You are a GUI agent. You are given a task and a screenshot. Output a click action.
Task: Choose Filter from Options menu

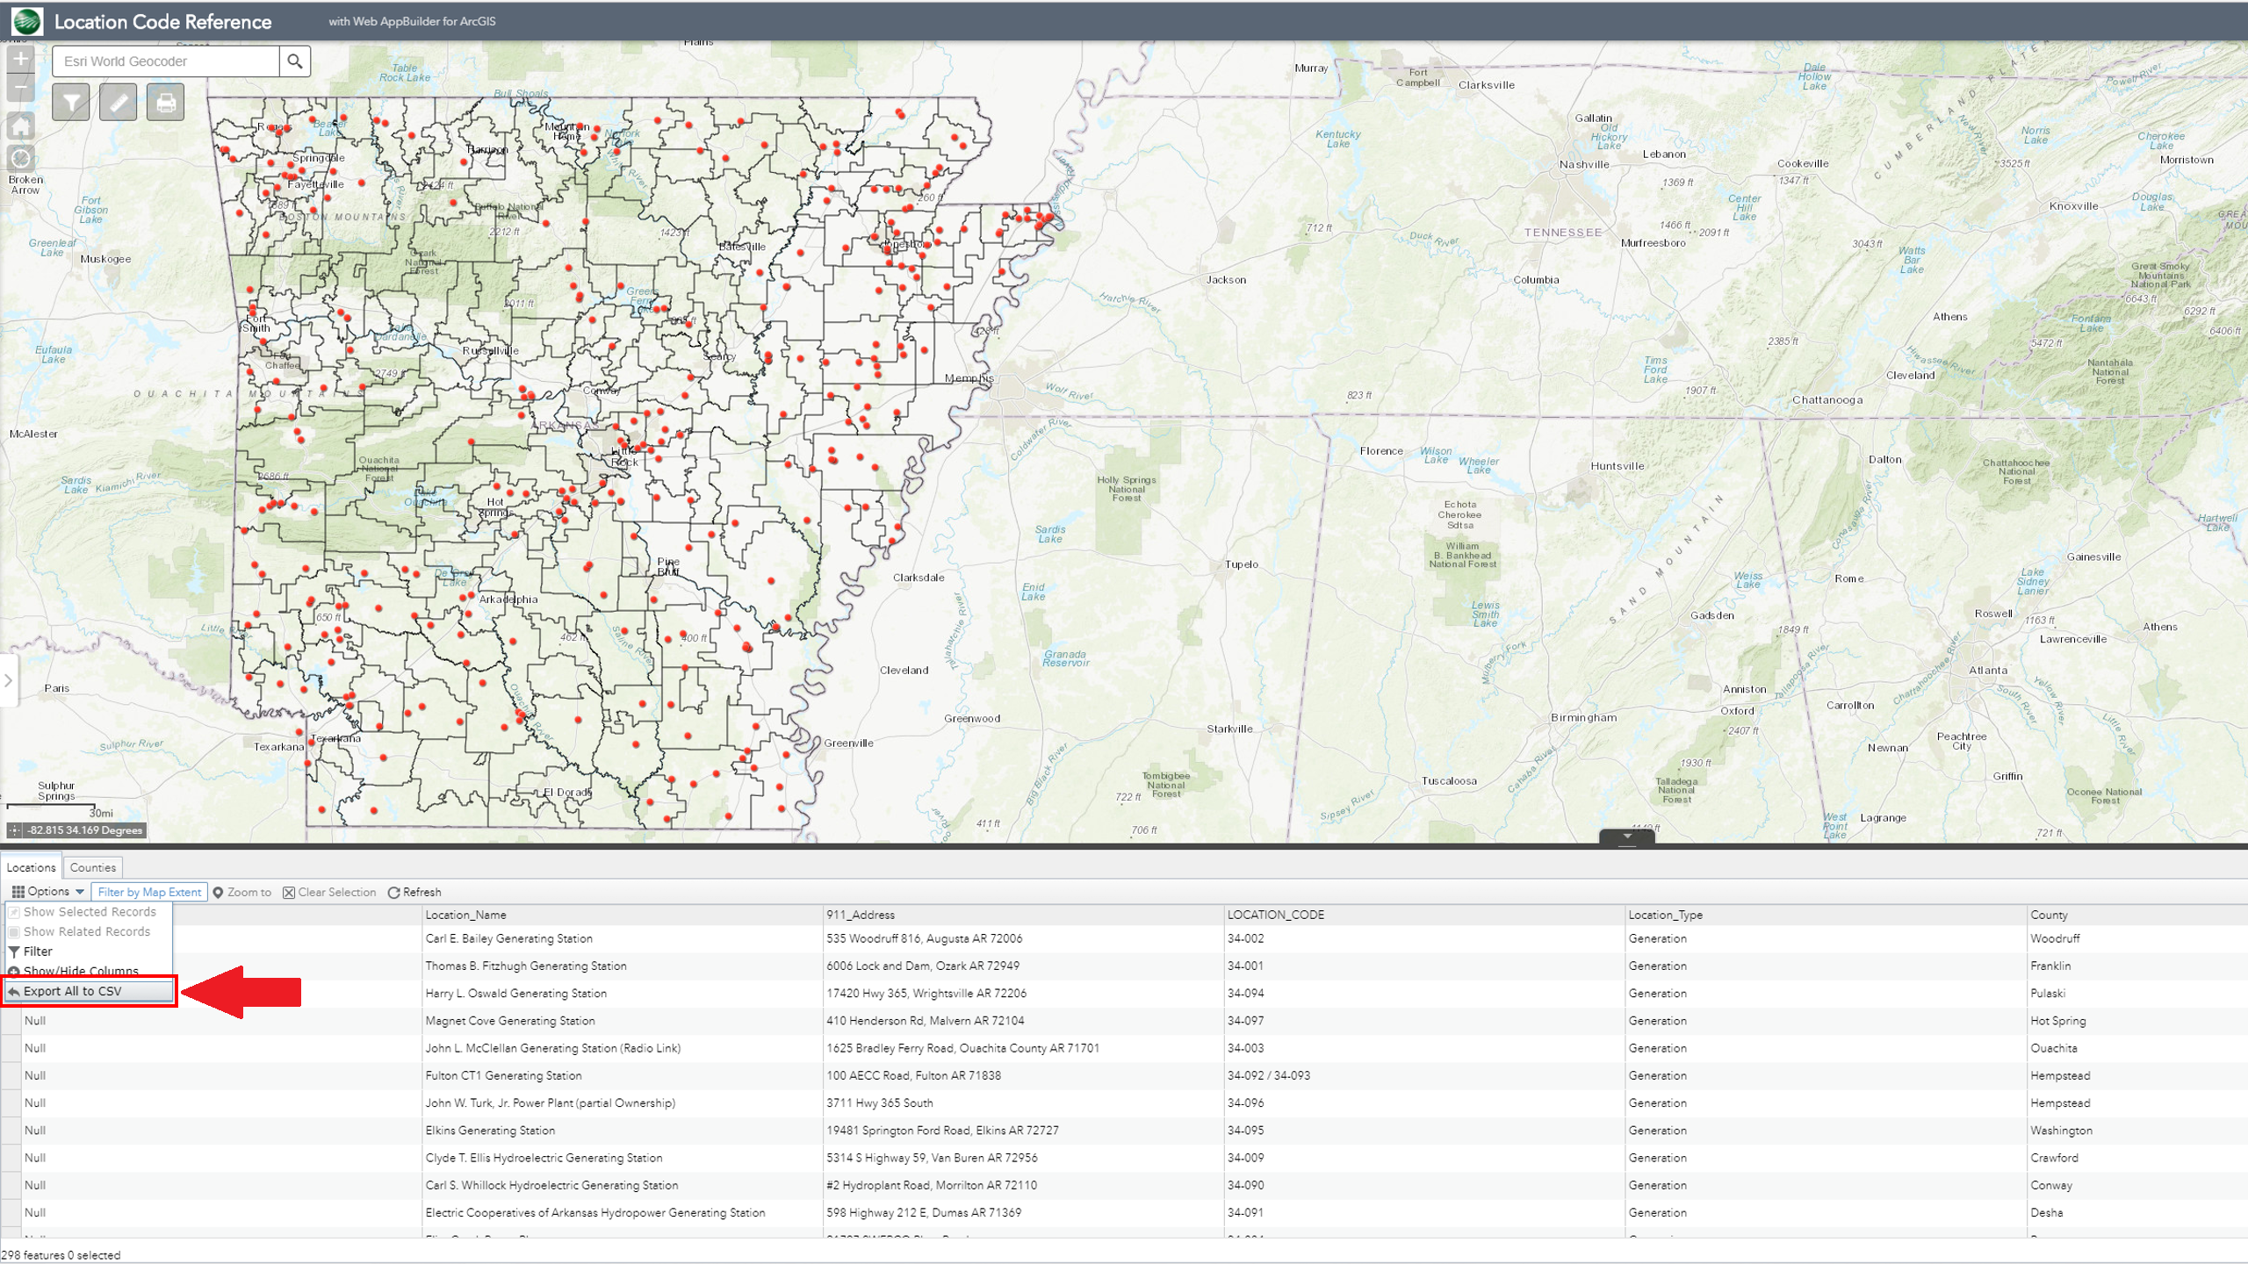tap(89, 952)
